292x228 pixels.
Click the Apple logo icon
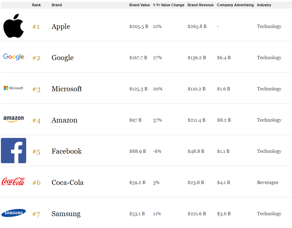14,26
